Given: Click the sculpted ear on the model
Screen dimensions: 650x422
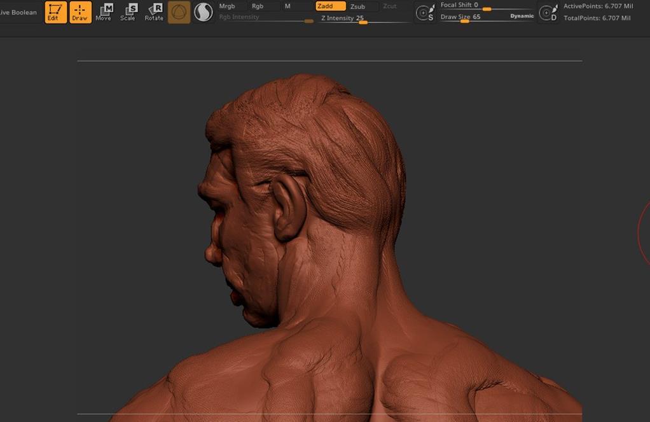Looking at the screenshot, I should [288, 207].
